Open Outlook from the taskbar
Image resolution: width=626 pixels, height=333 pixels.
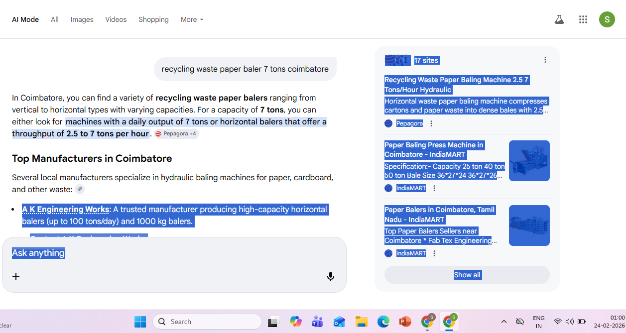click(339, 322)
